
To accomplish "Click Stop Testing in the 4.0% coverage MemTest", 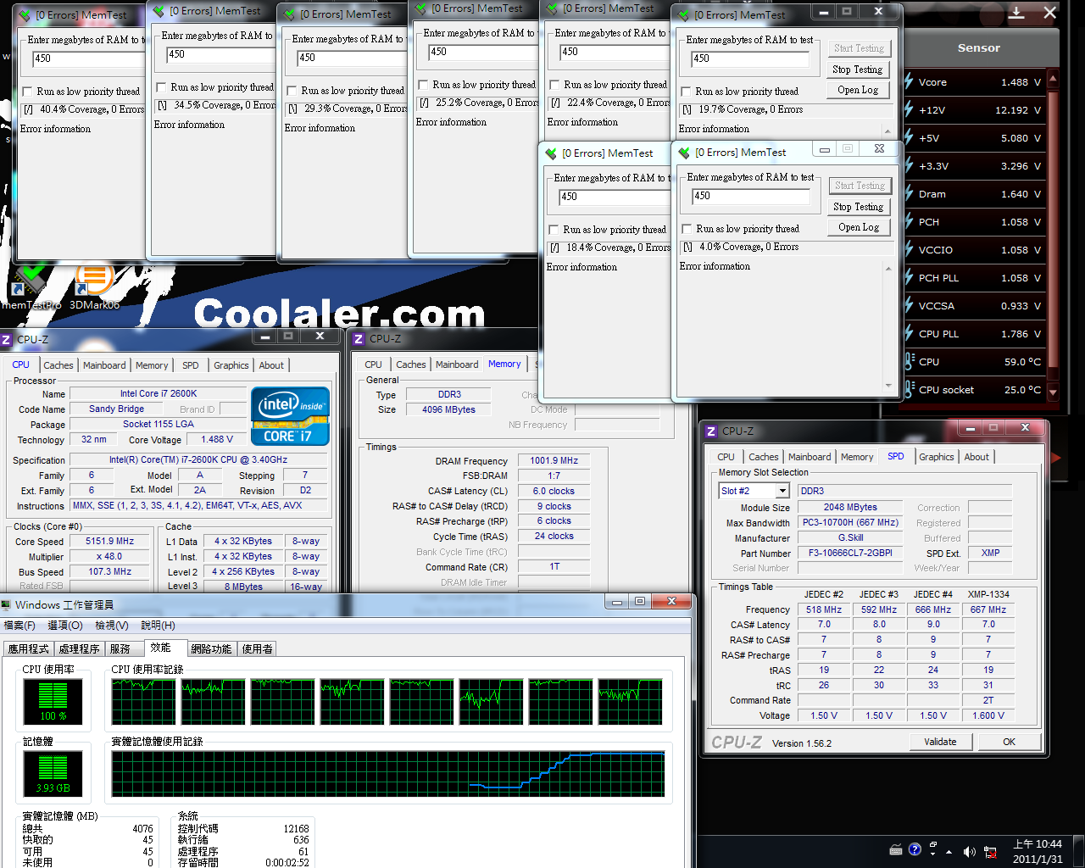I will coord(858,207).
